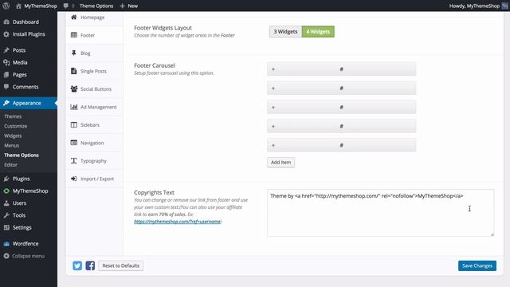Open the Navigation options tab

click(x=94, y=143)
